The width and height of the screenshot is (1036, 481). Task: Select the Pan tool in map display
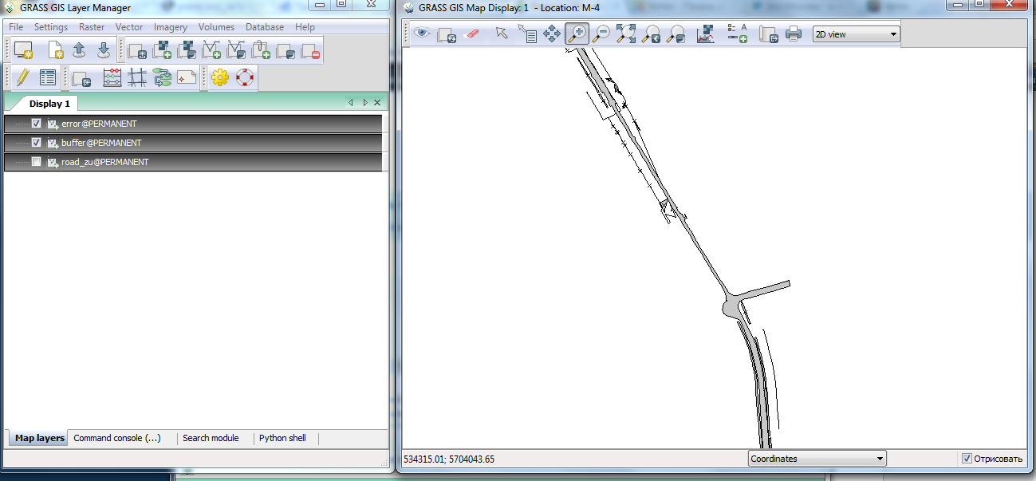click(551, 34)
